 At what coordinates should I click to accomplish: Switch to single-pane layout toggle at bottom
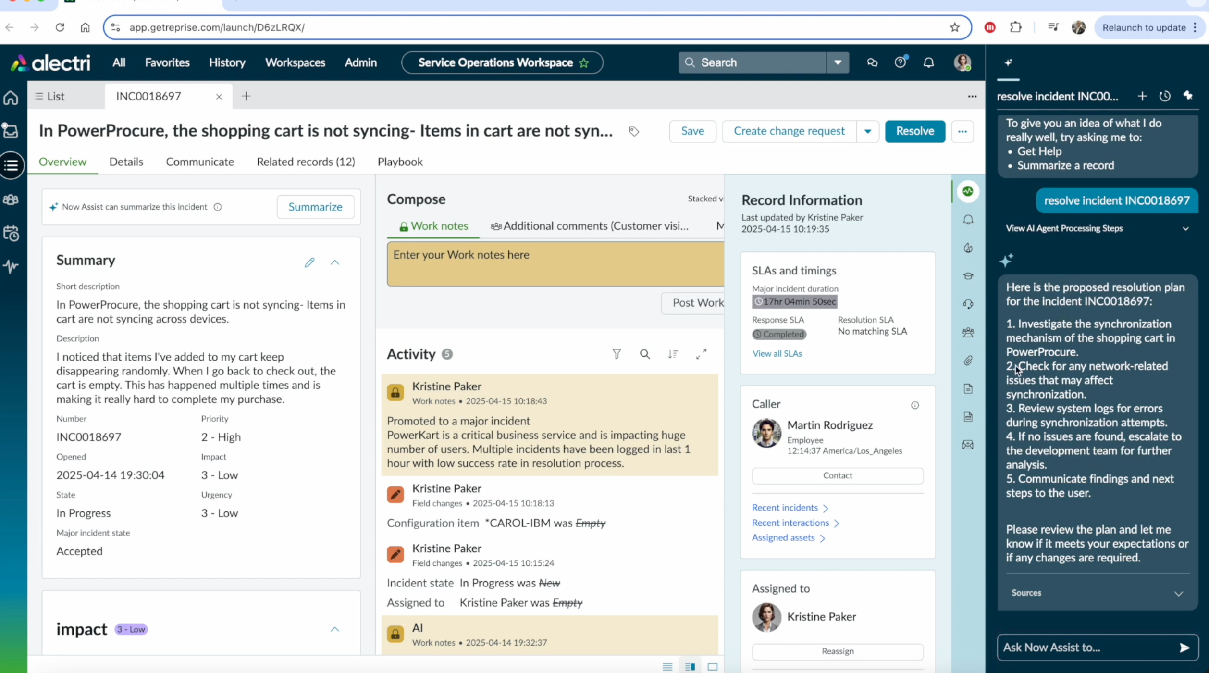(x=713, y=666)
